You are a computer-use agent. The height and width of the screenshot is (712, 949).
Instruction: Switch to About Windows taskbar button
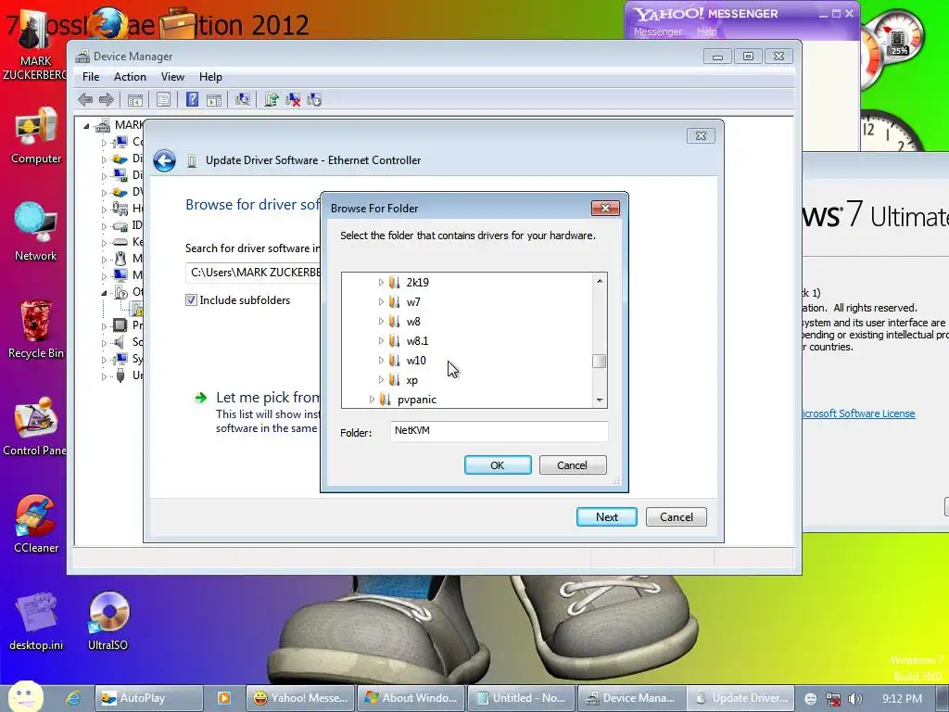411,698
